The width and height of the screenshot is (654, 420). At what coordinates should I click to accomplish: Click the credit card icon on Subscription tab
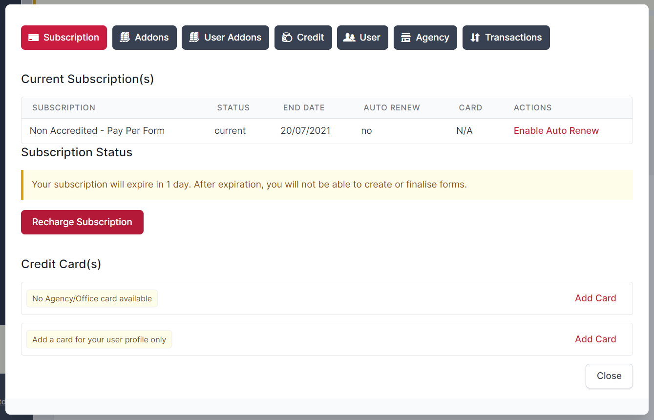[34, 38]
